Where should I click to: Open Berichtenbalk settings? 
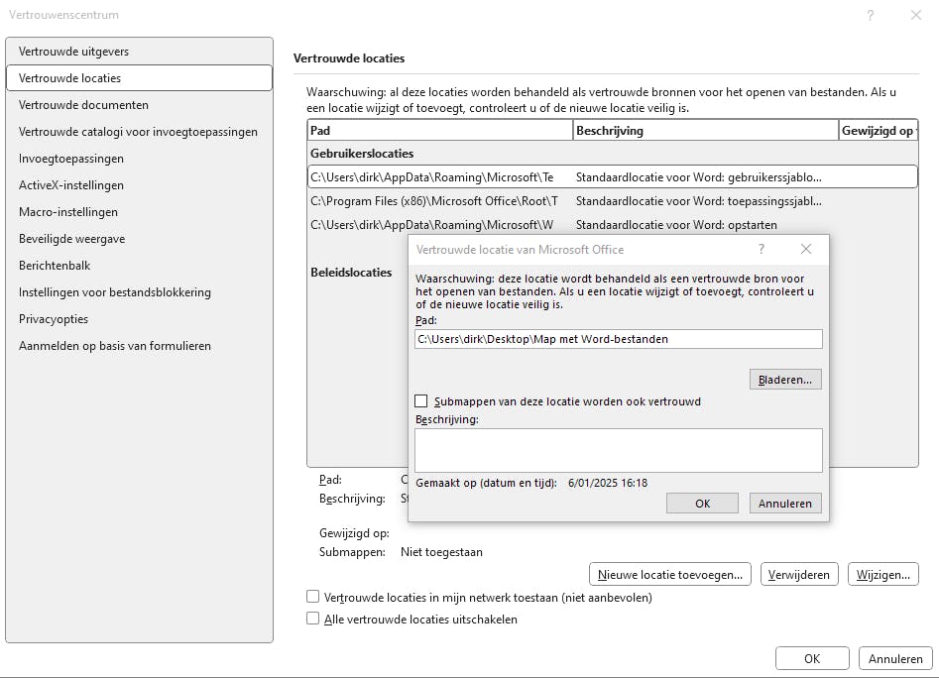139,265
